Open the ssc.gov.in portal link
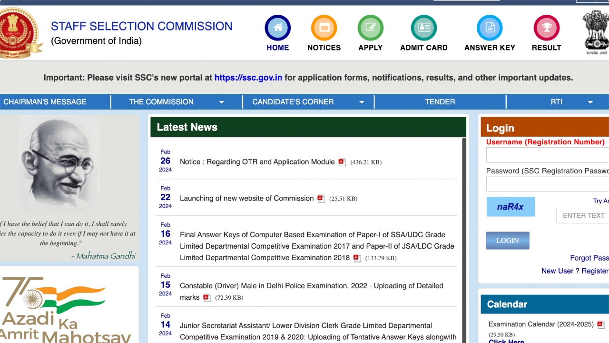The width and height of the screenshot is (609, 343). pyautogui.click(x=248, y=77)
